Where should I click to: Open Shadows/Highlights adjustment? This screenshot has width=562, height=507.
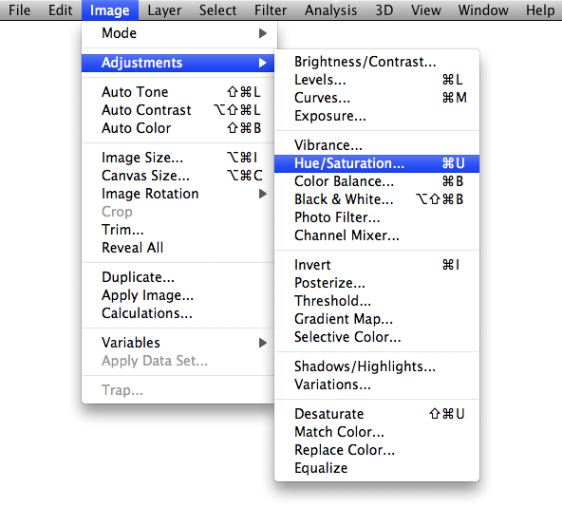377,366
